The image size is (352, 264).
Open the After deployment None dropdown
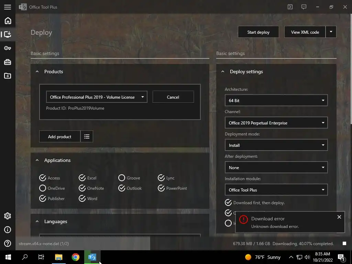[x=276, y=167]
